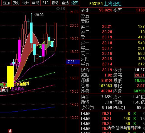Select the 统计 statistics tool
This screenshot has width=145, height=133.
[x=26, y=3]
